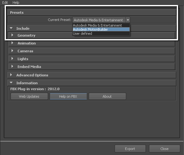Pick the User defined preset option
The width and height of the screenshot is (184, 155).
[x=101, y=34]
